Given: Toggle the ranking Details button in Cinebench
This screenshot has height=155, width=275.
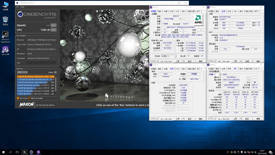Looking at the screenshot, I should [x=55, y=72].
